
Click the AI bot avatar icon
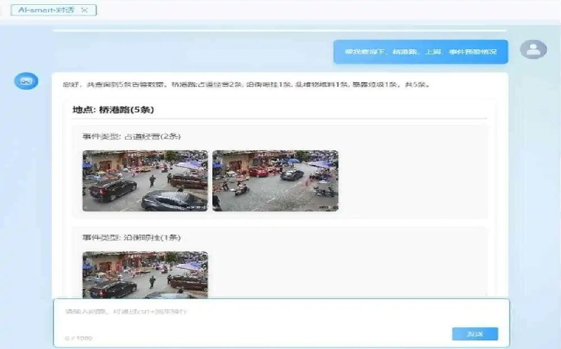click(x=26, y=81)
